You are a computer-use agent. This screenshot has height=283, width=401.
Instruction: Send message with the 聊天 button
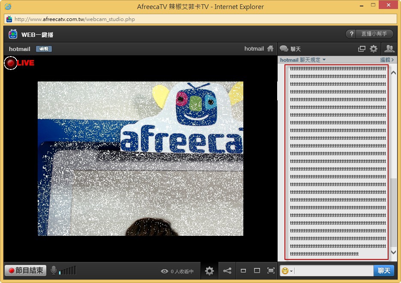[x=384, y=271]
